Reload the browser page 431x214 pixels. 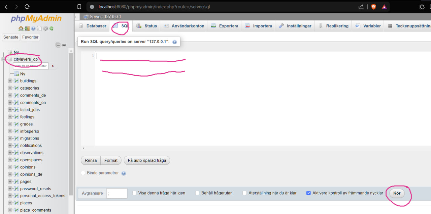point(27,7)
